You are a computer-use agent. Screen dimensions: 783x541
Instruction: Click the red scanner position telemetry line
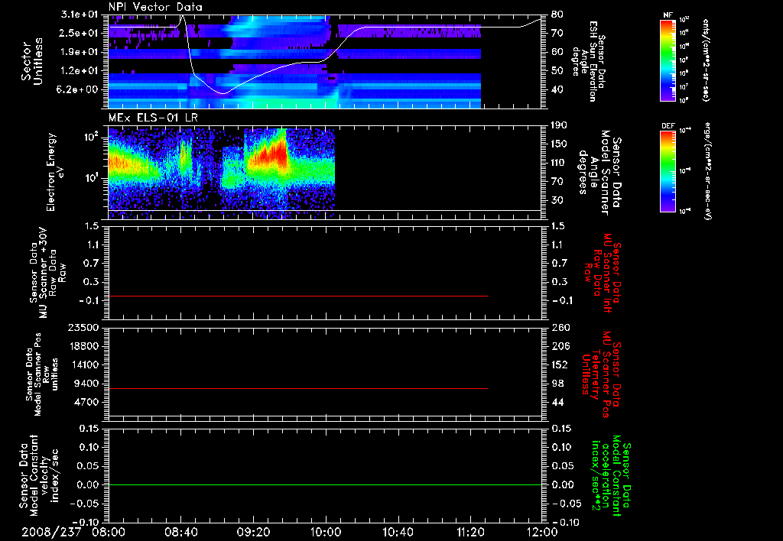(x=297, y=388)
